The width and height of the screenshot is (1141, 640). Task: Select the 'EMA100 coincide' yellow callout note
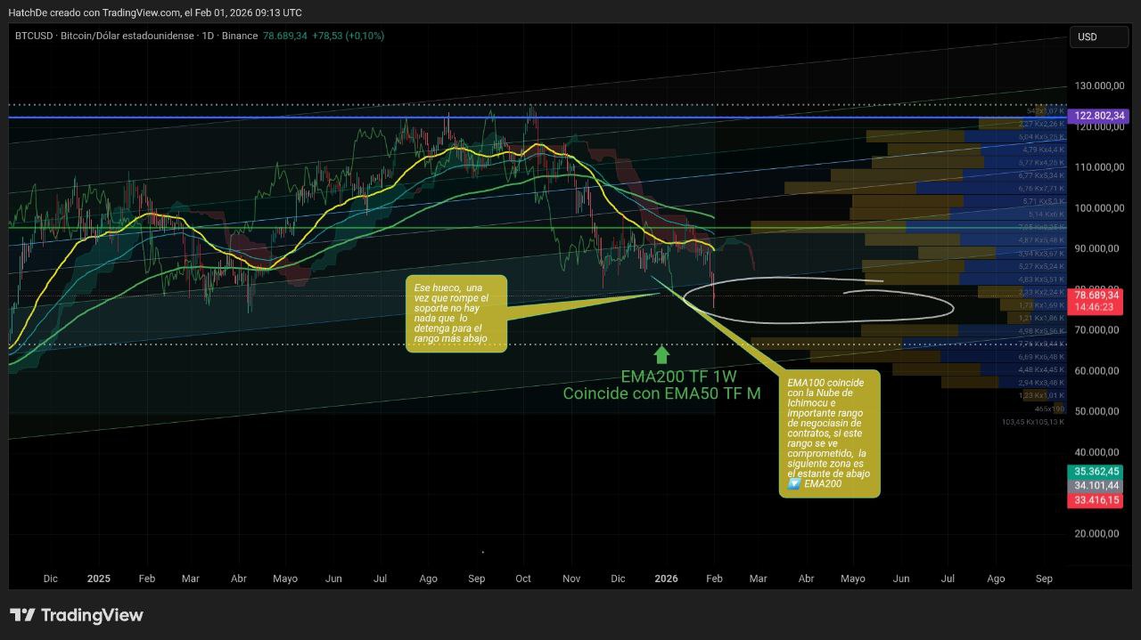829,433
